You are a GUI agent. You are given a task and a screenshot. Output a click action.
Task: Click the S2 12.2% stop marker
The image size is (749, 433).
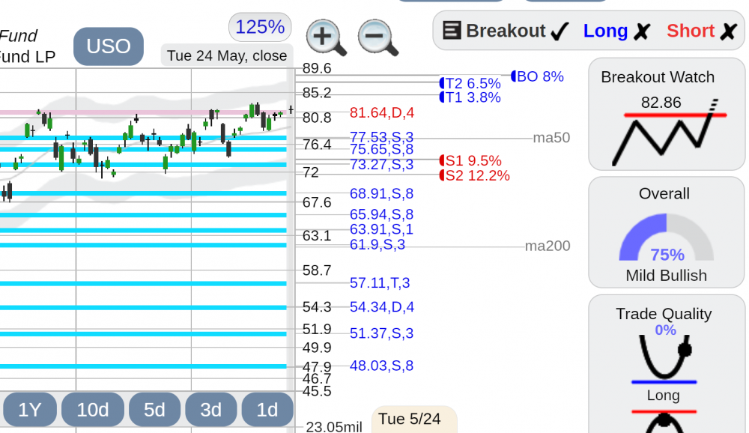click(475, 175)
